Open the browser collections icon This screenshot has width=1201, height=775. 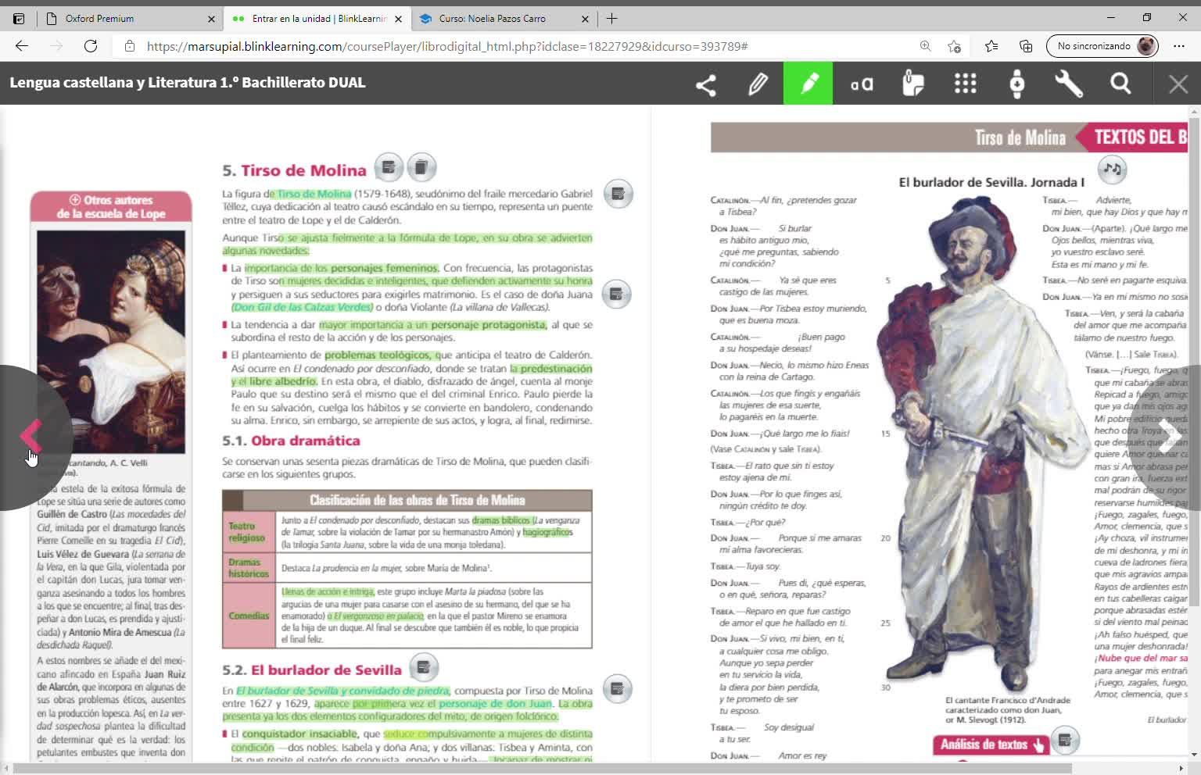coord(1026,46)
